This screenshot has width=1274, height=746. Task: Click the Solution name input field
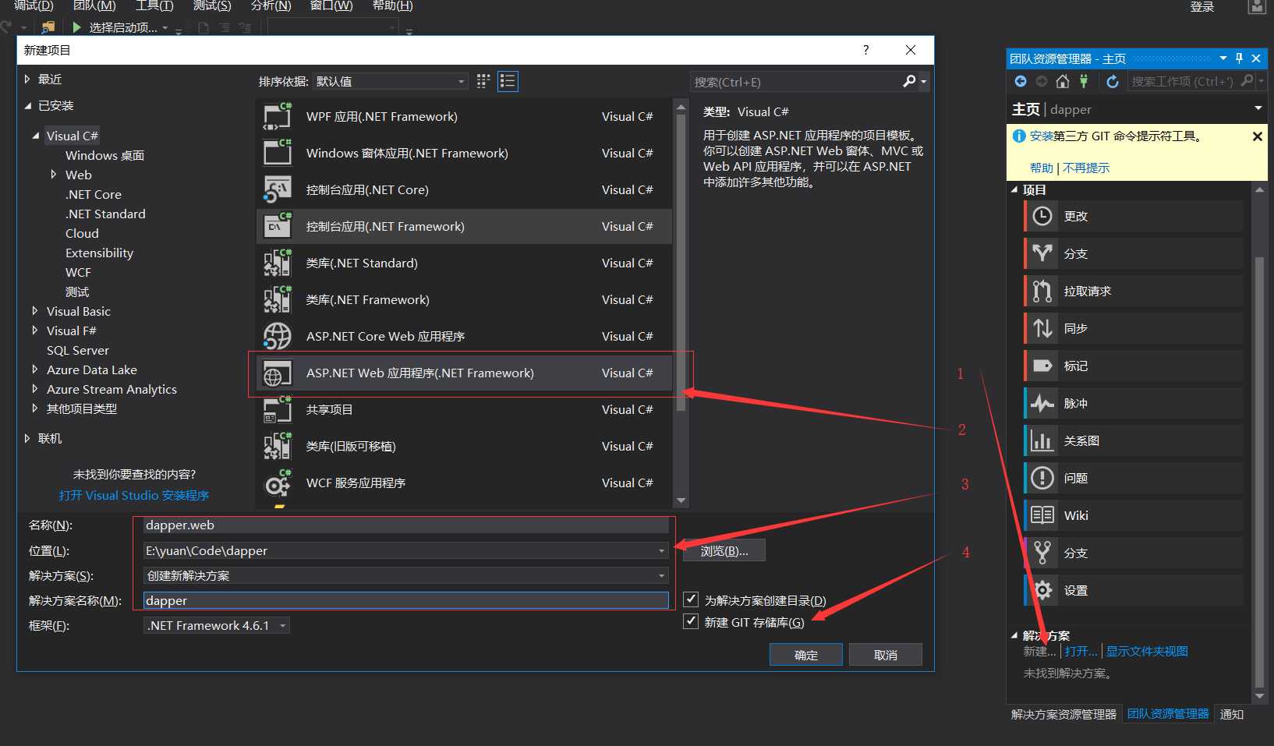pos(405,600)
